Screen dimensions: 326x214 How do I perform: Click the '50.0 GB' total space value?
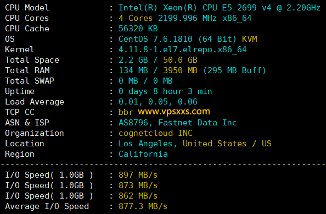tap(180, 60)
